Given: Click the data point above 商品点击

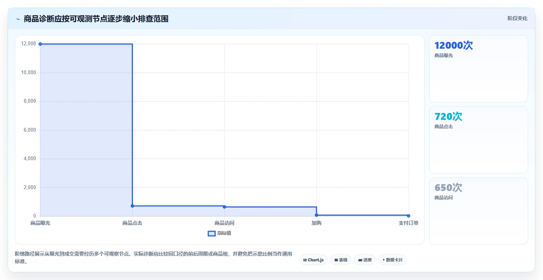Looking at the screenshot, I should [x=133, y=206].
